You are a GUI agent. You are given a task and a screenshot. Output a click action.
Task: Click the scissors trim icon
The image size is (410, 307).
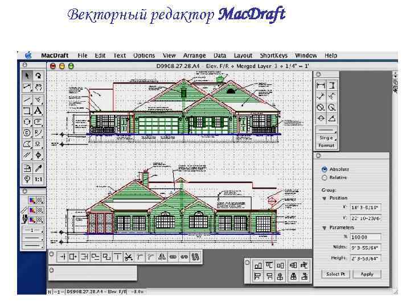click(x=128, y=257)
